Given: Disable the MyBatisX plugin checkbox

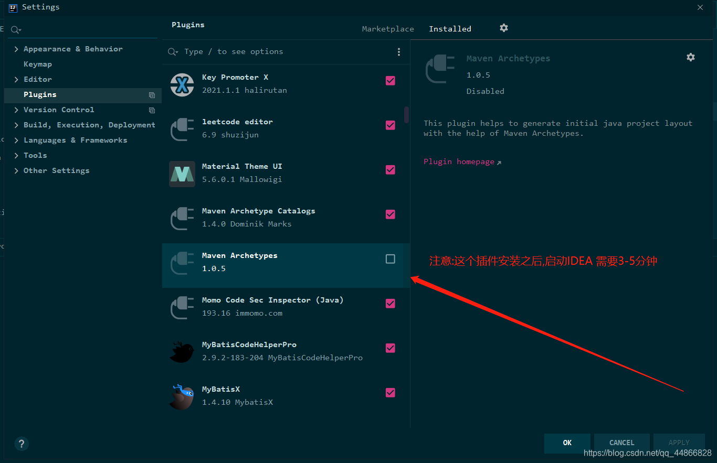Looking at the screenshot, I should pos(391,393).
